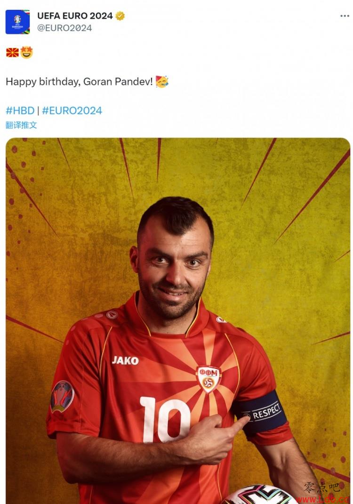The image size is (353, 504).
Task: Click the number 10 on the shirt
Action: pos(165,420)
